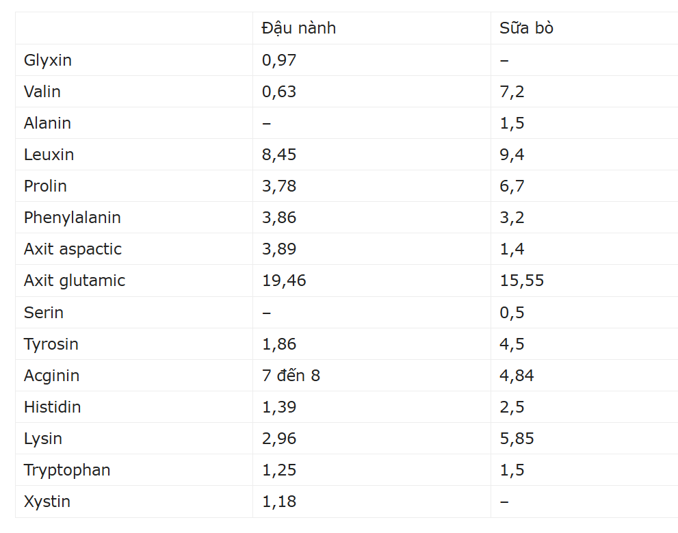Click the Acginin milk value 4,84
This screenshot has height=533, width=678.
coord(517,376)
